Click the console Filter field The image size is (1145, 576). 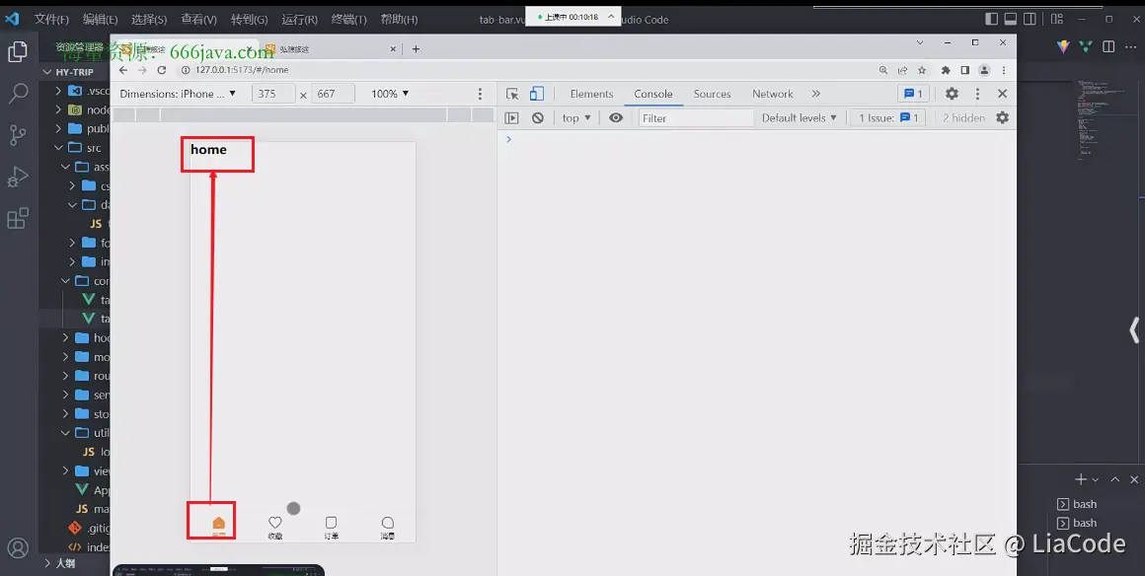[x=696, y=117]
